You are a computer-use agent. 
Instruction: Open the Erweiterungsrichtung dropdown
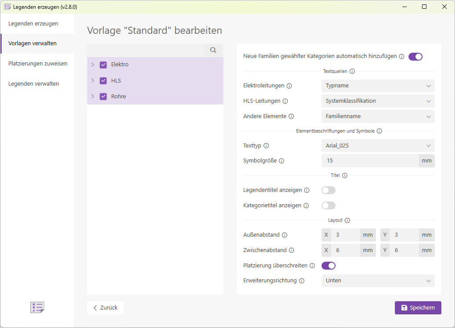378,281
